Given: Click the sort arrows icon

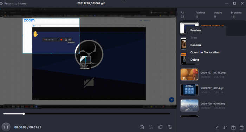Looking at the screenshot, I should (225, 127).
